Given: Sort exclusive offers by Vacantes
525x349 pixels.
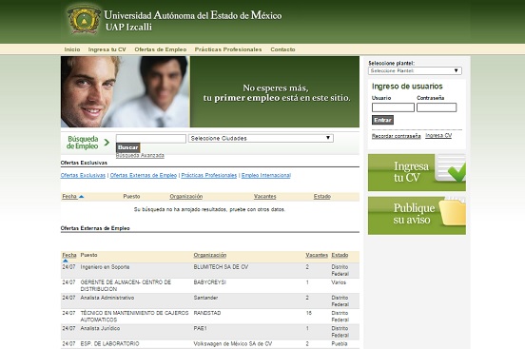Looking at the screenshot, I should [x=264, y=196].
